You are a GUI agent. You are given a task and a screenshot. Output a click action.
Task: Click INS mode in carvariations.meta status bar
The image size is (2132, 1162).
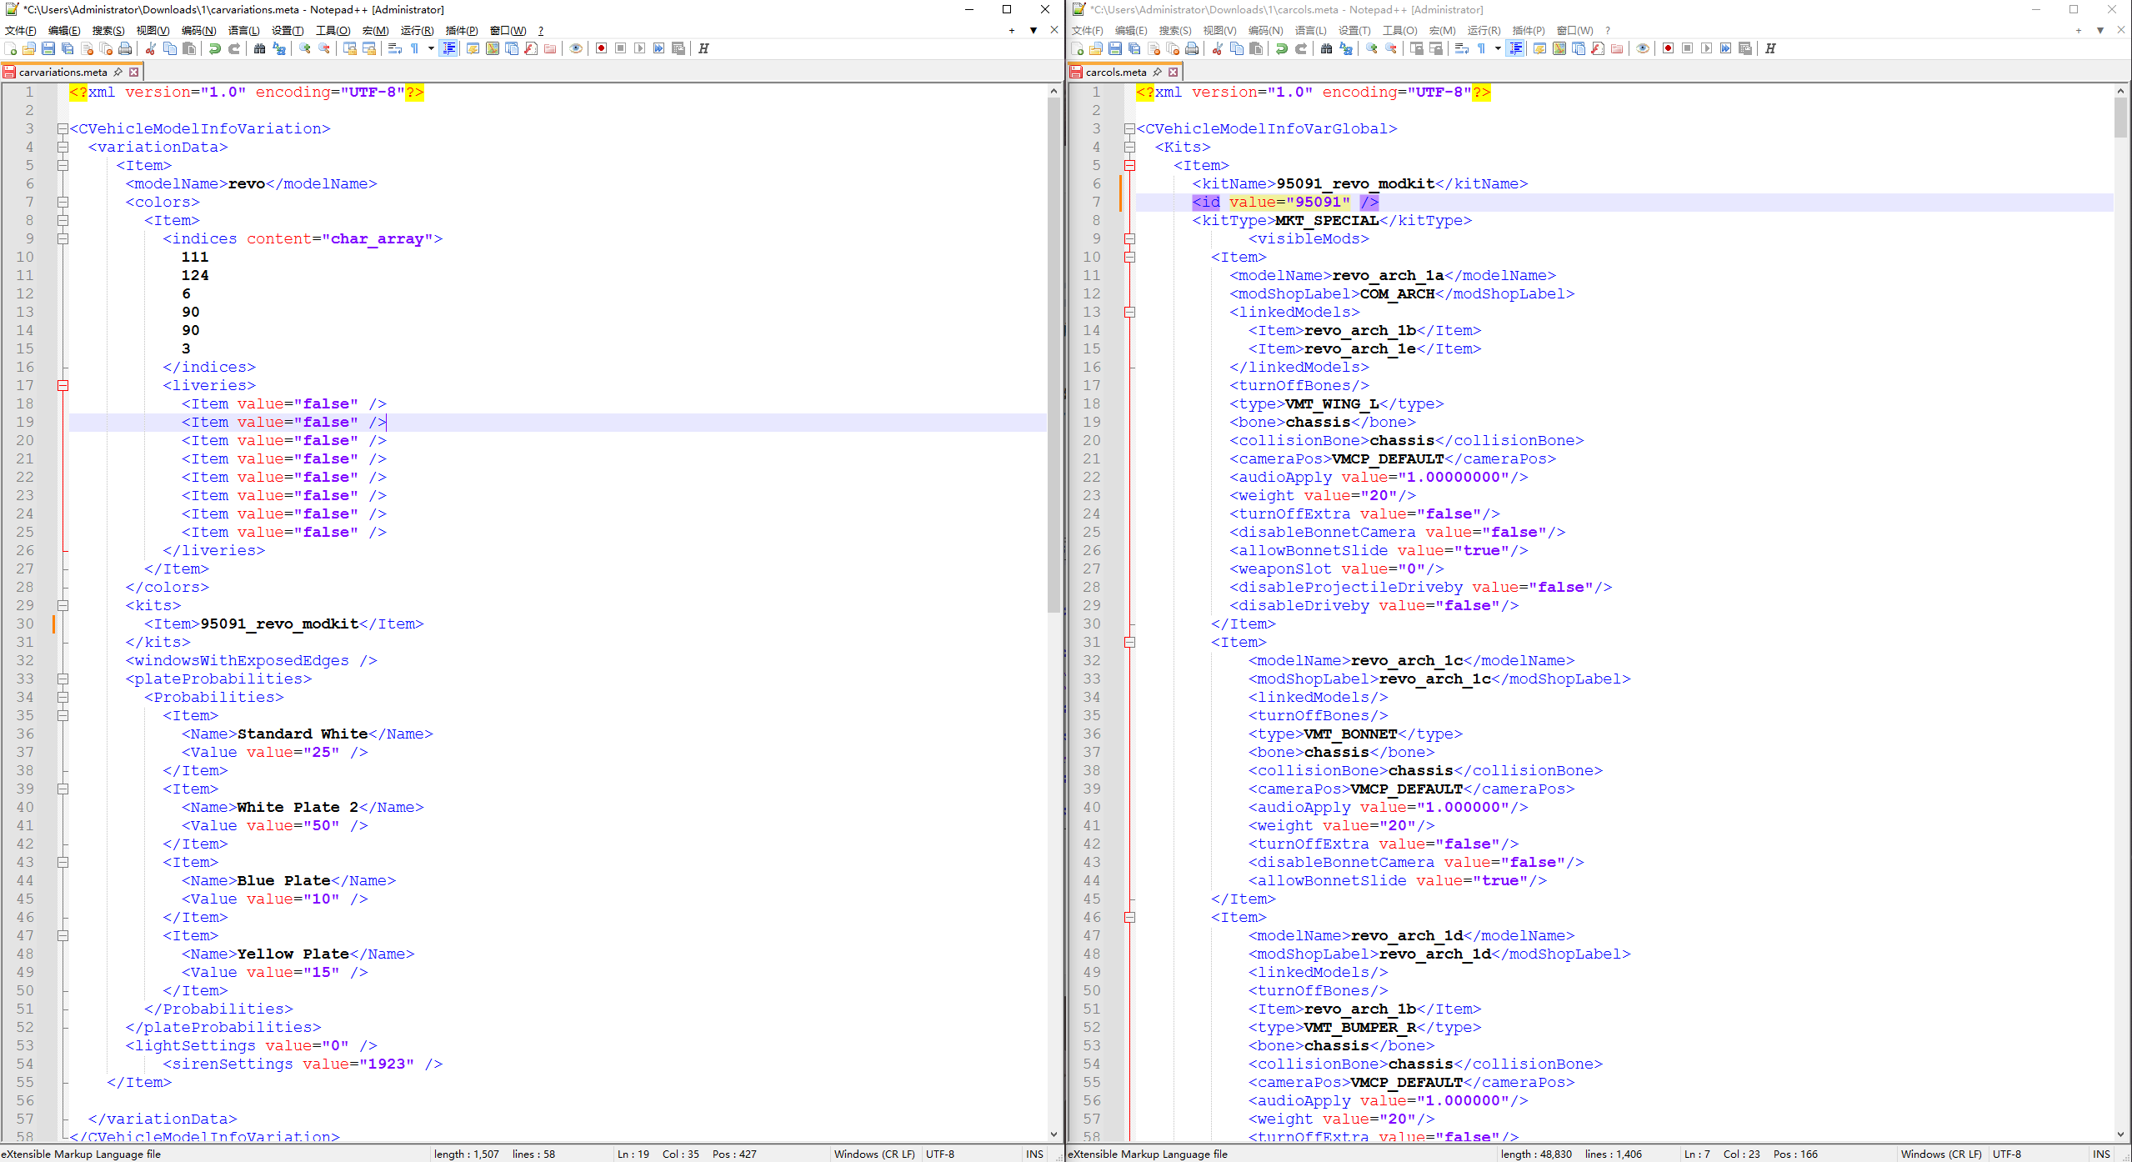click(1034, 1154)
